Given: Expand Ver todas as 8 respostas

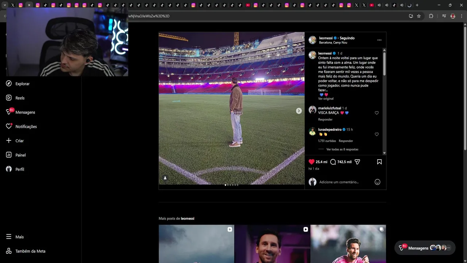Looking at the screenshot, I should [x=342, y=149].
